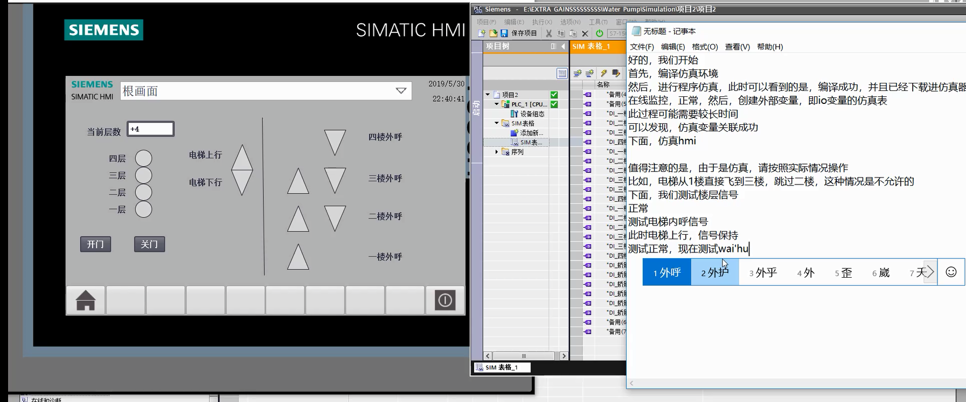Click green checkmark beside 项目2

coord(554,95)
